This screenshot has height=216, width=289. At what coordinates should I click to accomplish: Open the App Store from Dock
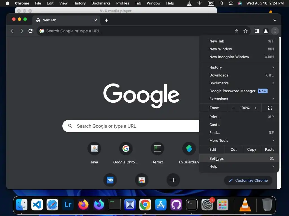point(161,204)
